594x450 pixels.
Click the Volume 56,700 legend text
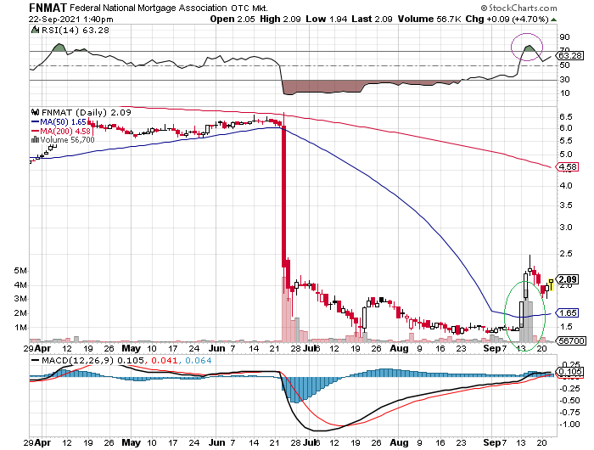[x=67, y=139]
